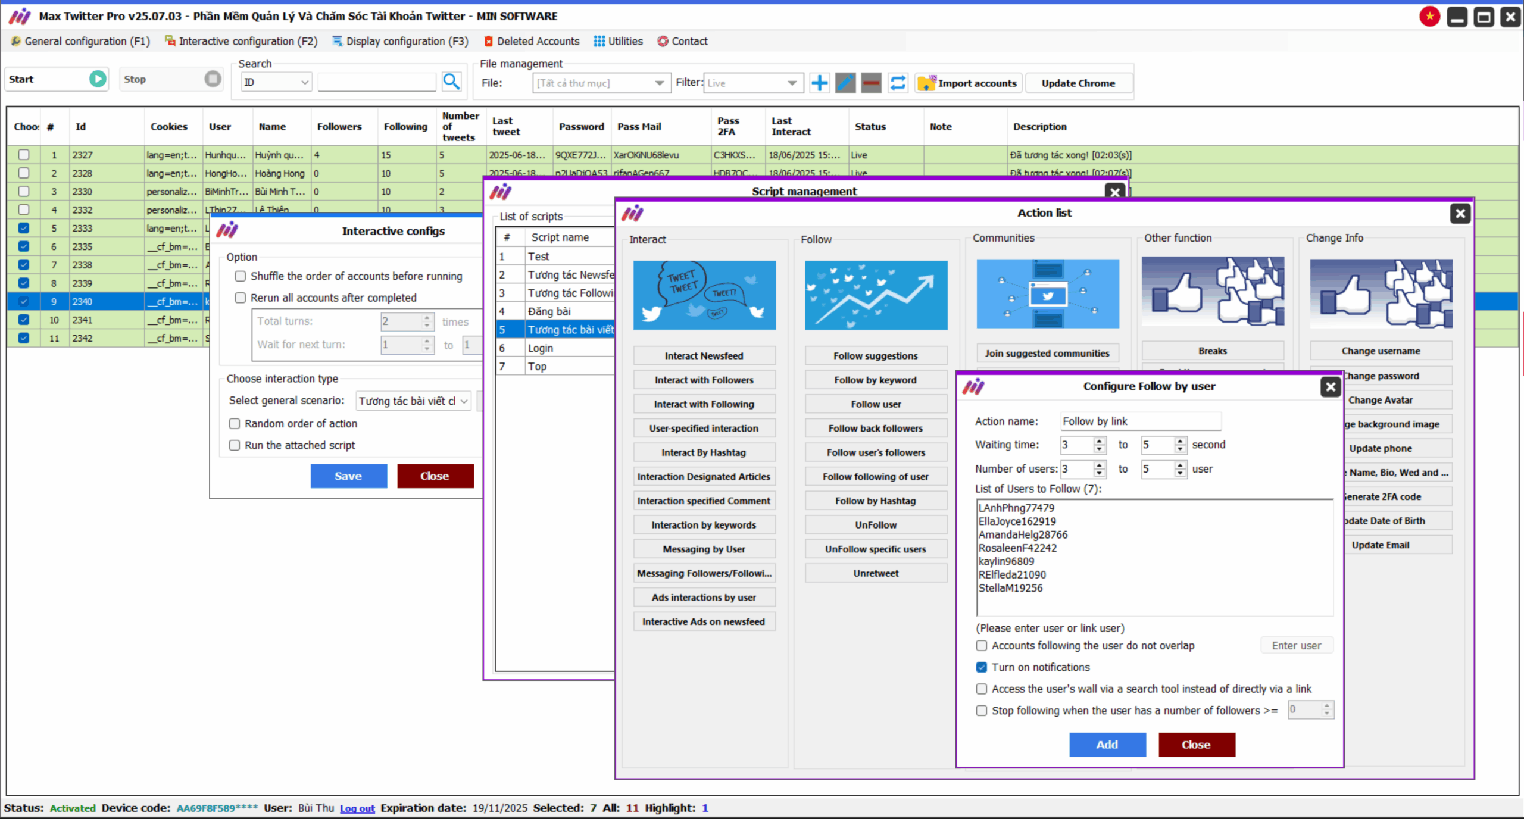Open the Contact menu
The width and height of the screenshot is (1524, 819).
click(x=683, y=41)
